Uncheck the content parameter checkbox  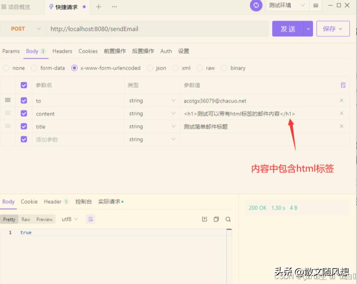coord(24,113)
